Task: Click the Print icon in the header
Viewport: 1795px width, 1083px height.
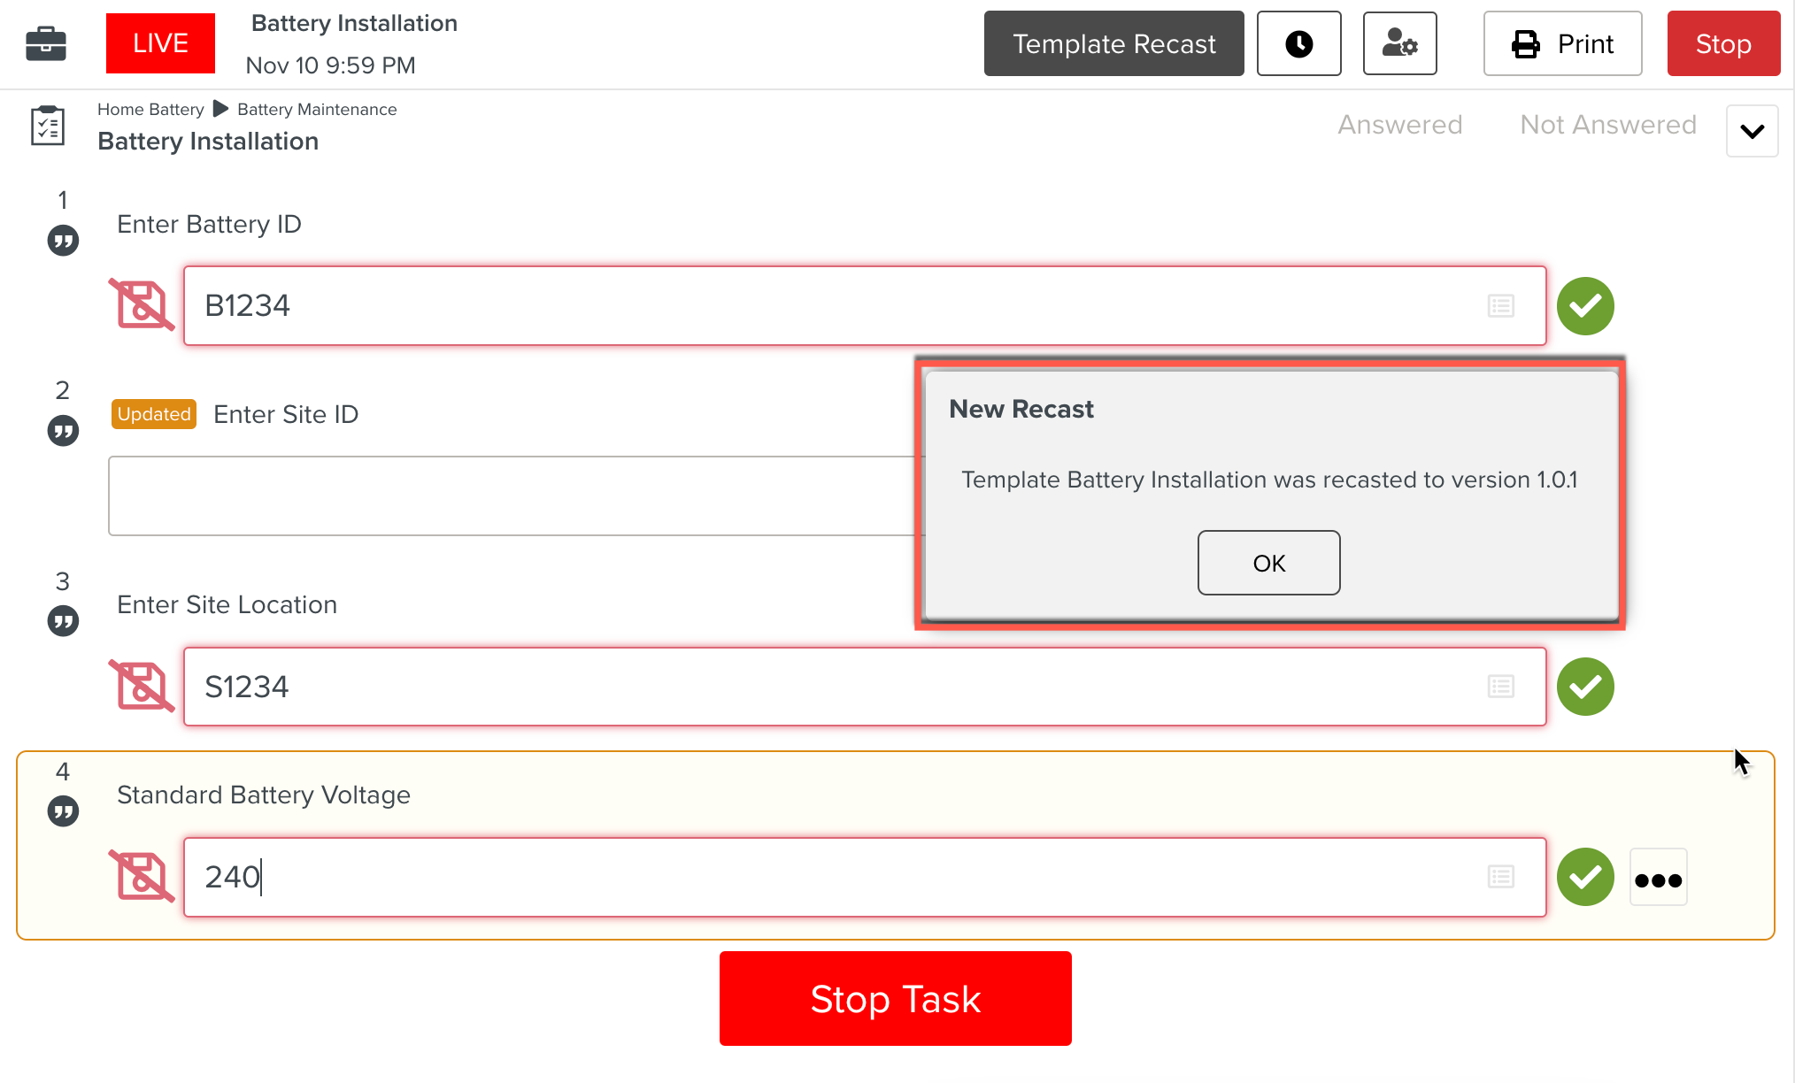Action: pos(1527,42)
